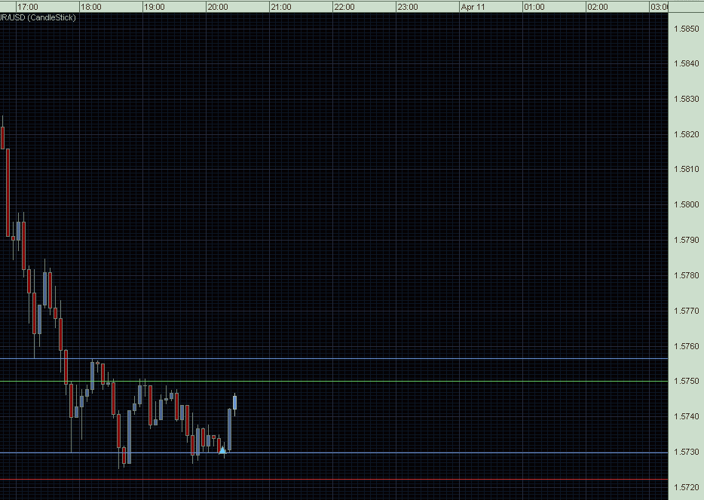This screenshot has height=500, width=704.
Task: Click the 1.5740 price axis label
Action: (x=687, y=416)
